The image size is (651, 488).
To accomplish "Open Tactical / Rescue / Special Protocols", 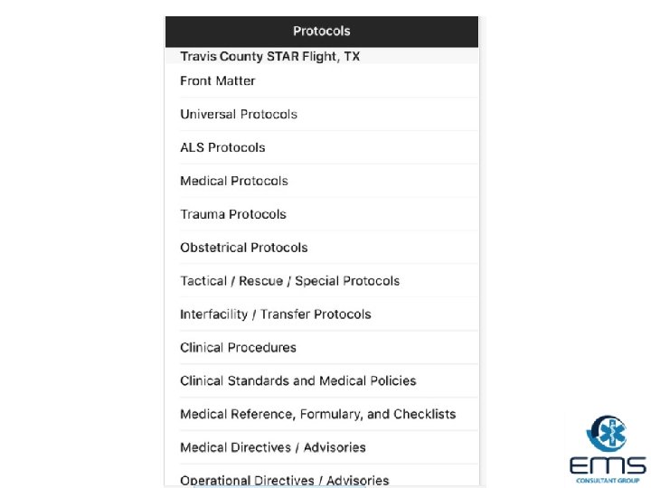I will pos(289,281).
